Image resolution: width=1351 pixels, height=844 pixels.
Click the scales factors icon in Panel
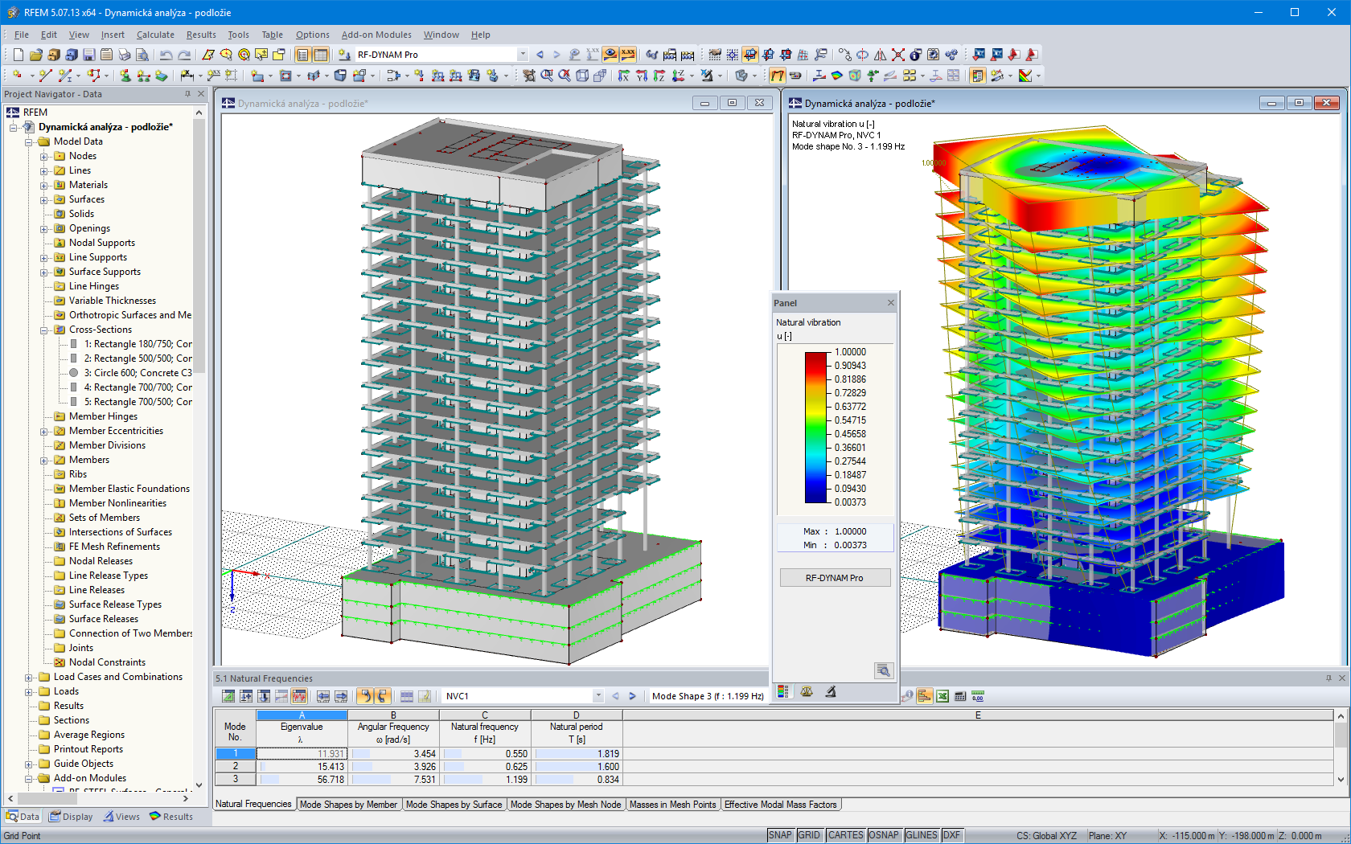click(x=807, y=691)
